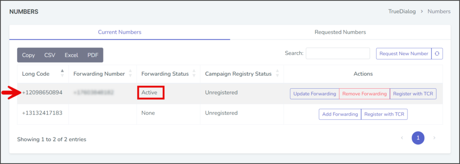Image resolution: width=460 pixels, height=164 pixels.
Task: Click Update Forwarding for +12098650894
Action: [x=314, y=94]
